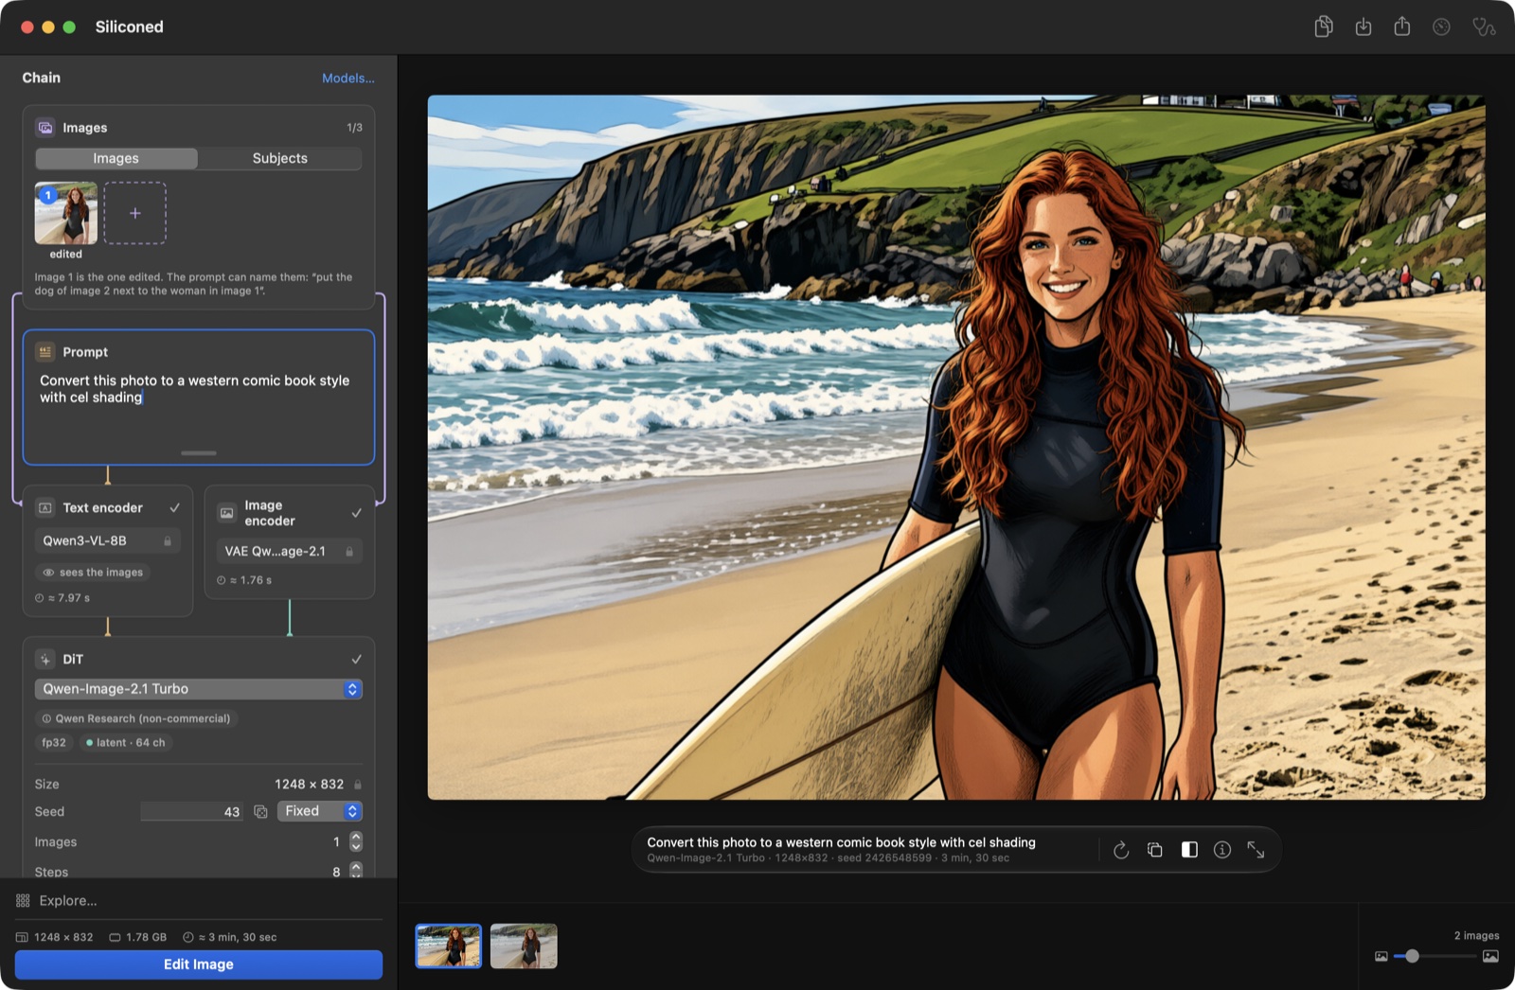Click the copy seed icon beside 43
The width and height of the screenshot is (1515, 990).
260,812
